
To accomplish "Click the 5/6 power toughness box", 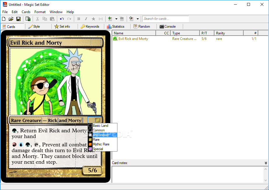I will coord(93,170).
